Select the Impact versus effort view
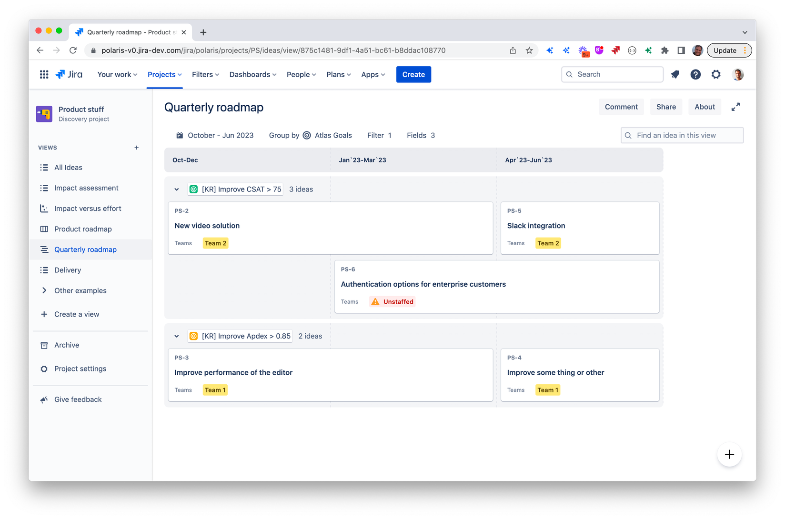 pos(89,208)
